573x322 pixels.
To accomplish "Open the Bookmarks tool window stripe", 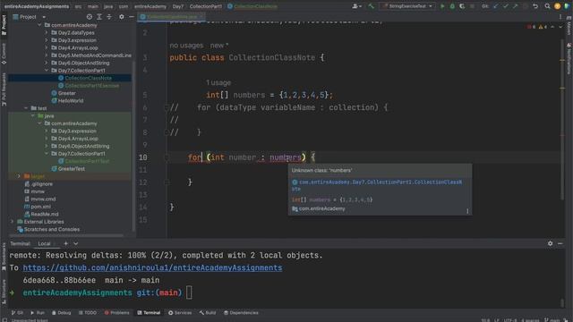I will point(4,257).
